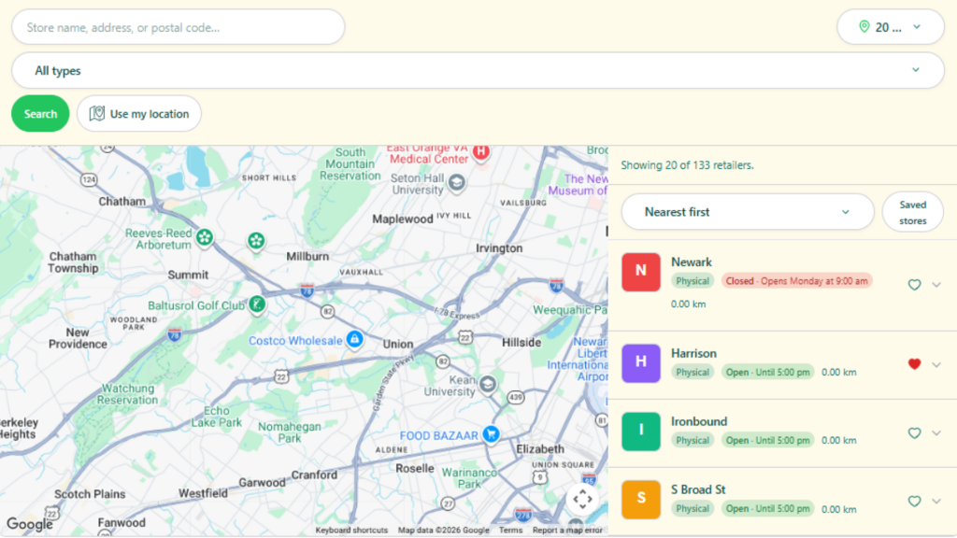Viewport: 957px width, 538px height.
Task: Open the Saved stores list
Action: pyautogui.click(x=912, y=212)
